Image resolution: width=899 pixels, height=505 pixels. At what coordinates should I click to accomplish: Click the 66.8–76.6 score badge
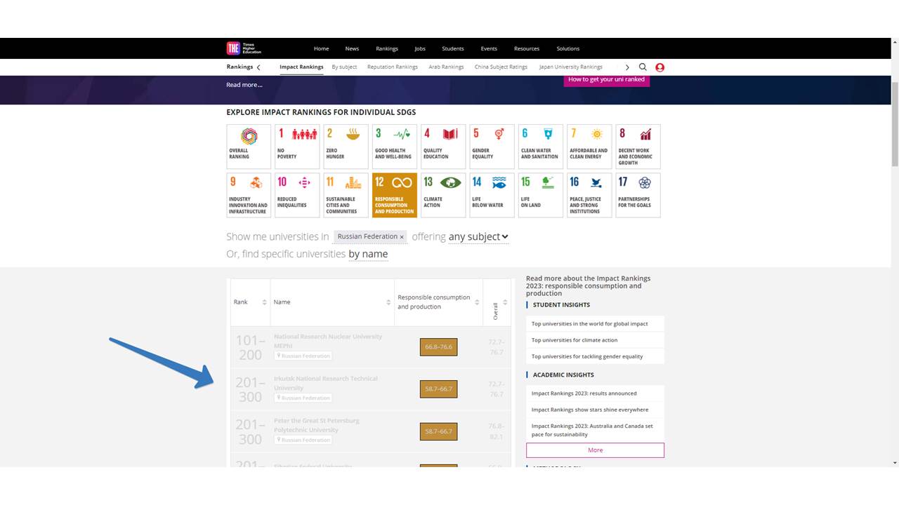tap(439, 347)
